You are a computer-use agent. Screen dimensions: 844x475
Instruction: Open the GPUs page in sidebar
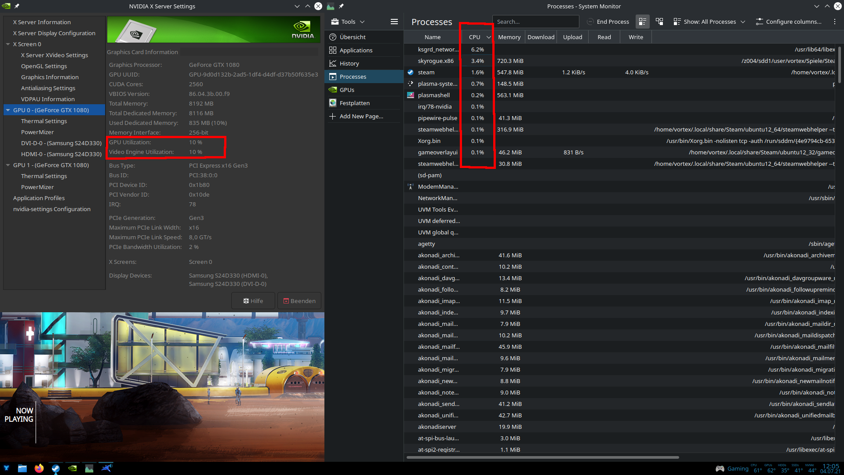364,90
